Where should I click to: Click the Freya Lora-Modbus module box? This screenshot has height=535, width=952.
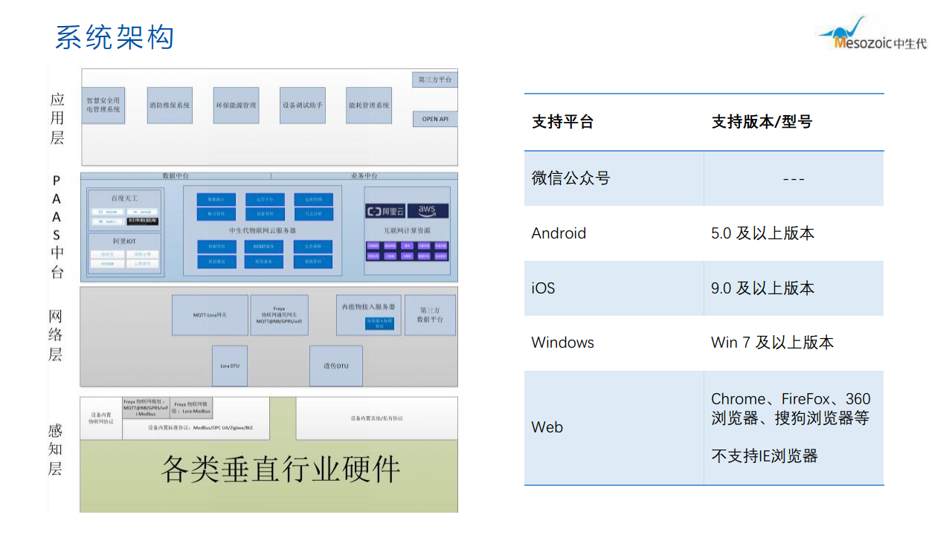pyautogui.click(x=192, y=408)
